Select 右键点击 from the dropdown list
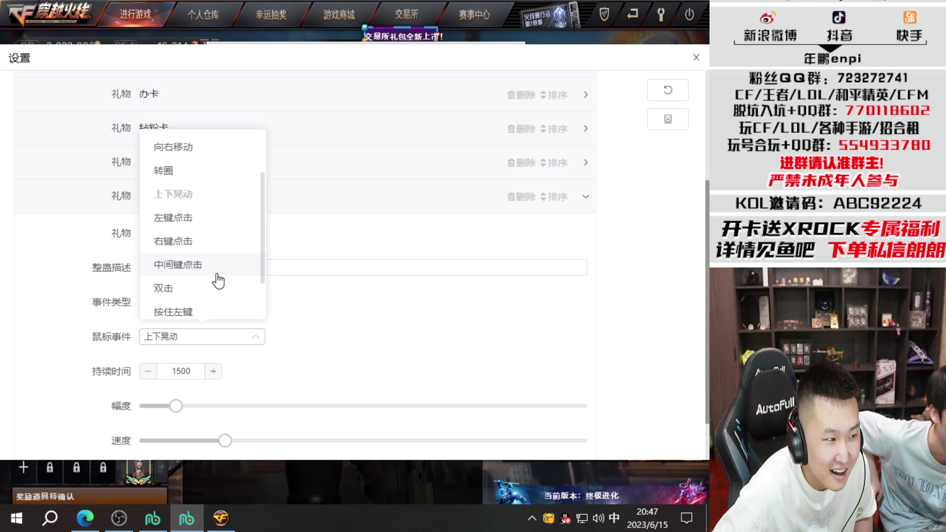Screen dimensions: 946x532 click(203, 241)
